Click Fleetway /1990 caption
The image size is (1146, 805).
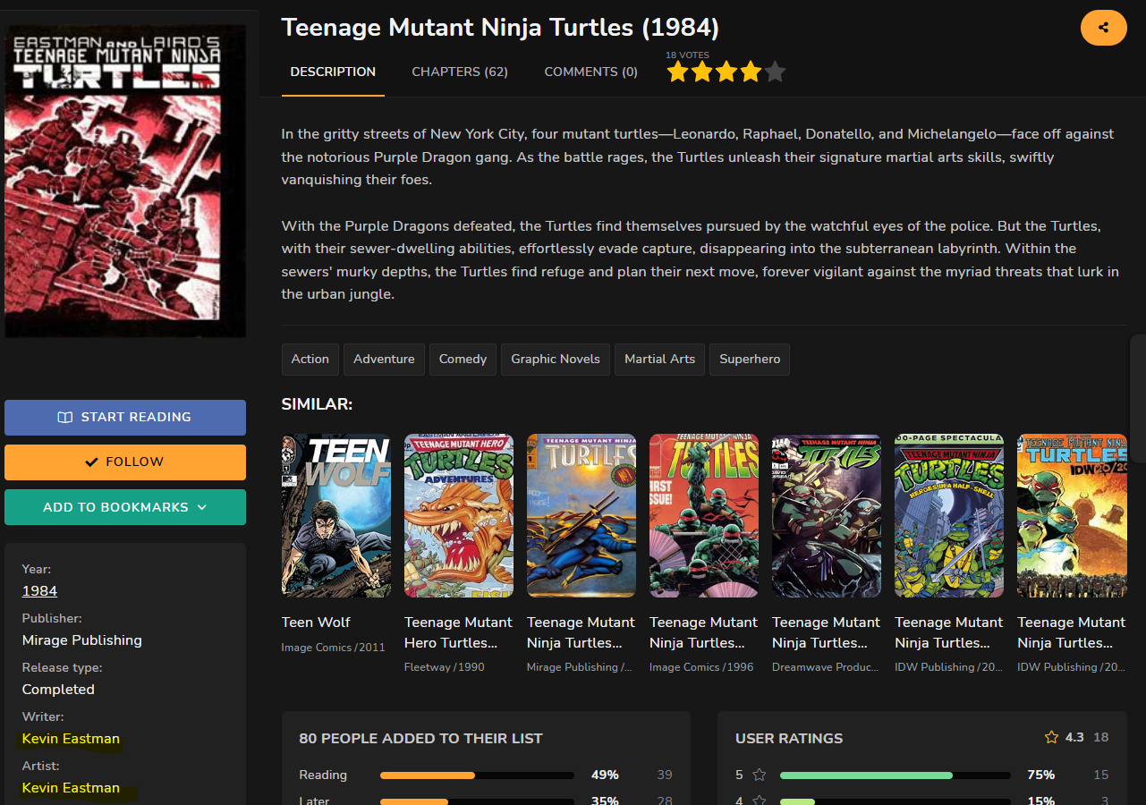click(x=445, y=667)
